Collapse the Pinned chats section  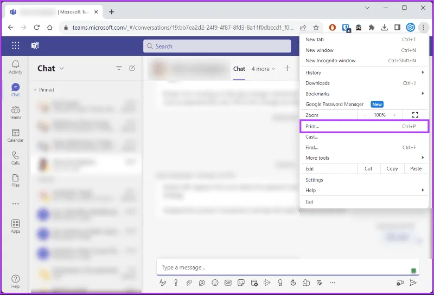point(35,90)
